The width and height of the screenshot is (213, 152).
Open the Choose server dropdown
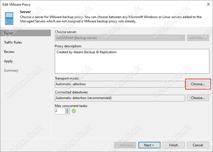120,38
